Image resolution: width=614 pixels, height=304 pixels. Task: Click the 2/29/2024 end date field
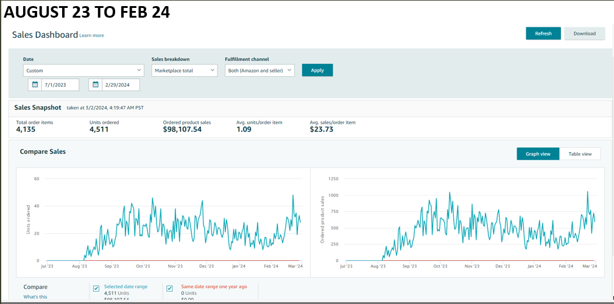click(121, 85)
